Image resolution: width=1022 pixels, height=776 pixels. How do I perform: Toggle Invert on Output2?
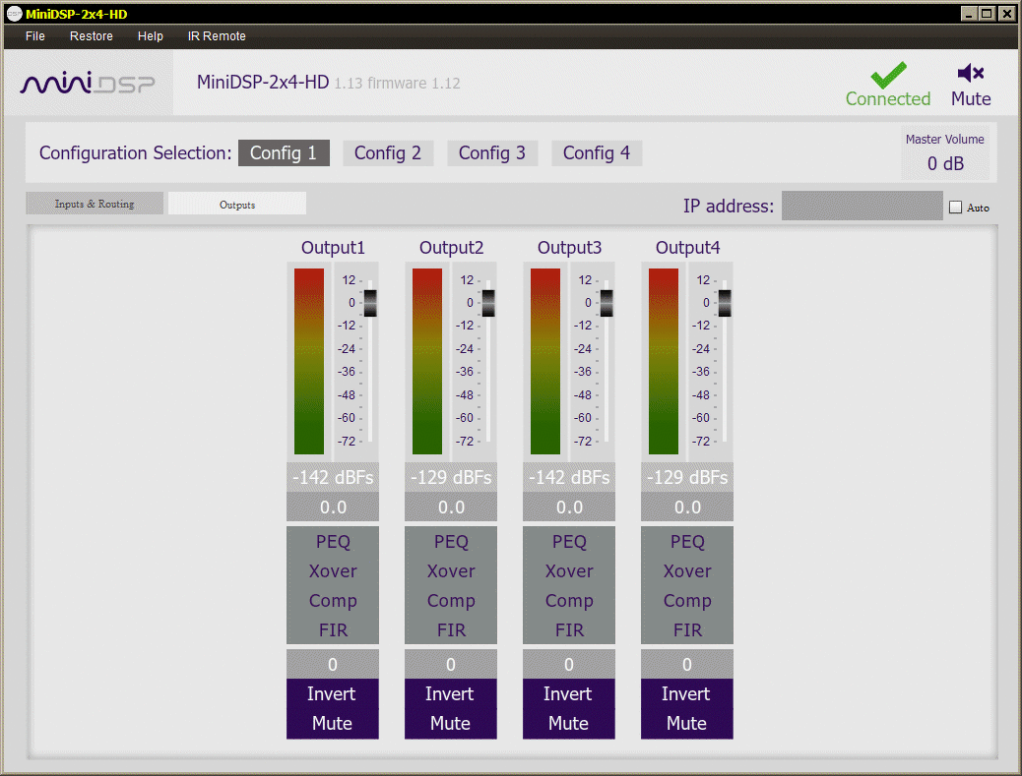pos(450,694)
